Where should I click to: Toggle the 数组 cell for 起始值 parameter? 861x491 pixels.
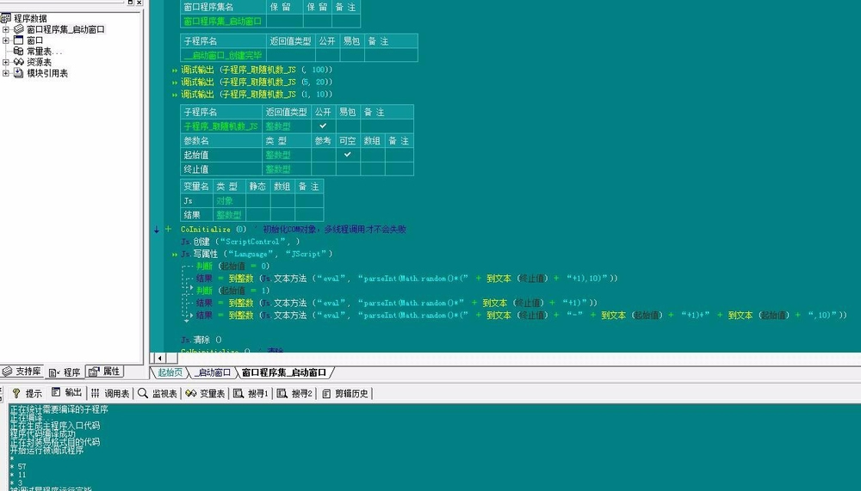point(372,155)
